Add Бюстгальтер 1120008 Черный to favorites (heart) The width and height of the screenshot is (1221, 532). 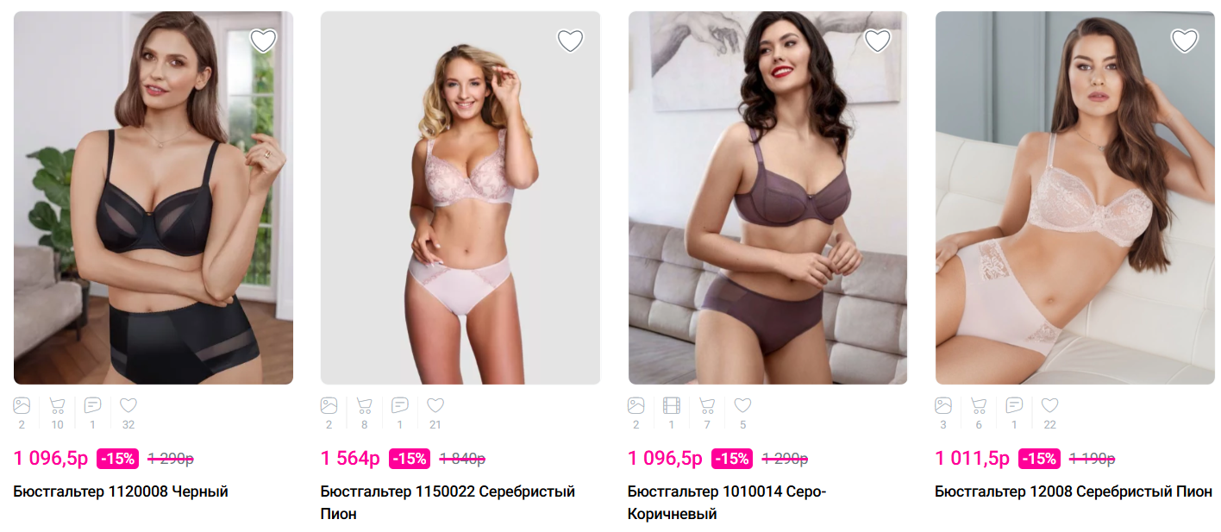click(263, 41)
